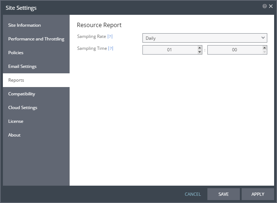Image resolution: width=277 pixels, height=203 pixels.
Task: Switch to the Policies section
Action: coord(36,53)
